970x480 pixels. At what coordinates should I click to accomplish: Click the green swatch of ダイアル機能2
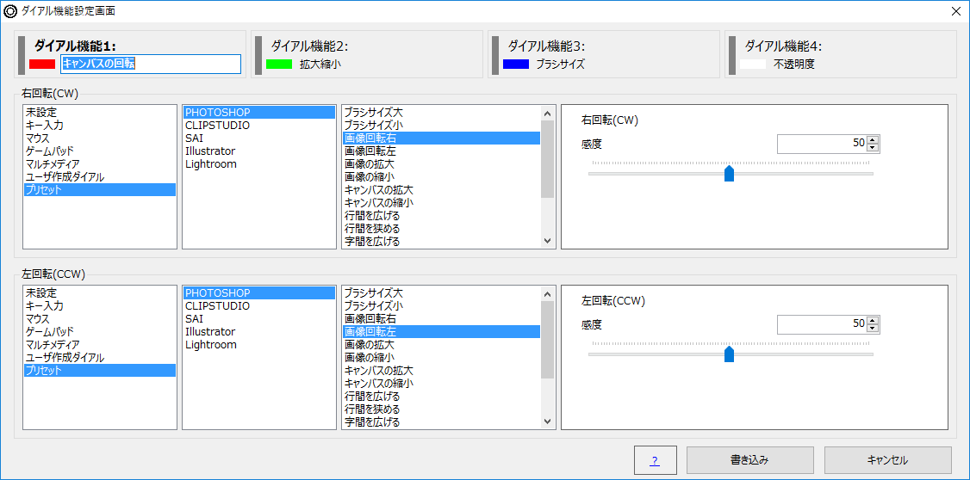[279, 64]
